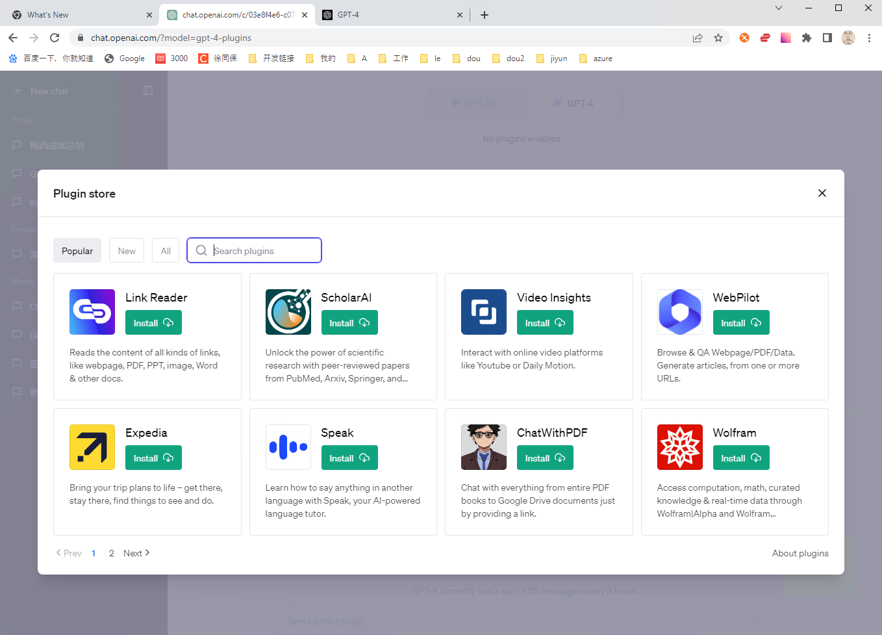Open the 3000 bookmark
The width and height of the screenshot is (882, 635).
(171, 58)
